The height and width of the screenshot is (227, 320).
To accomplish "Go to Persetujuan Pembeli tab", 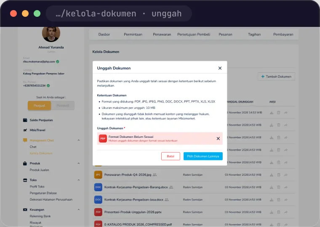I will tap(194, 34).
